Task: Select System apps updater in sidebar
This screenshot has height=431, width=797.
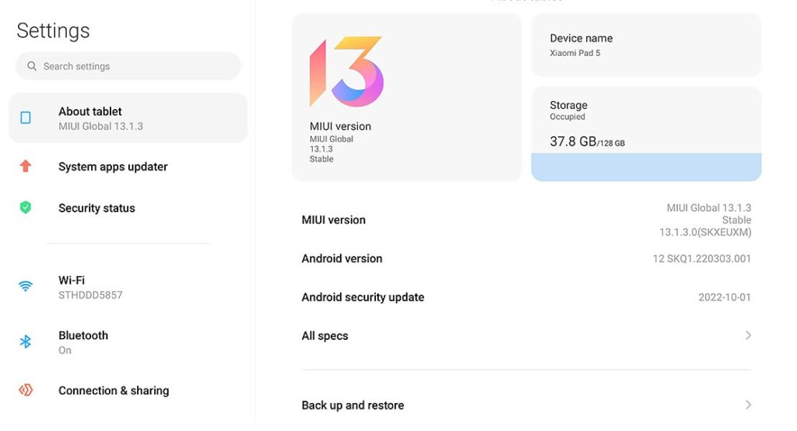Action: coord(128,166)
